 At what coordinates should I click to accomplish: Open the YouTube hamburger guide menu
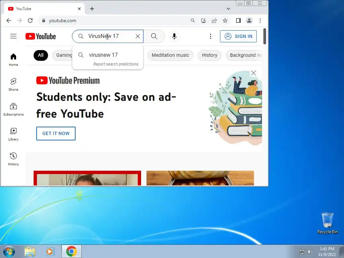tap(13, 36)
